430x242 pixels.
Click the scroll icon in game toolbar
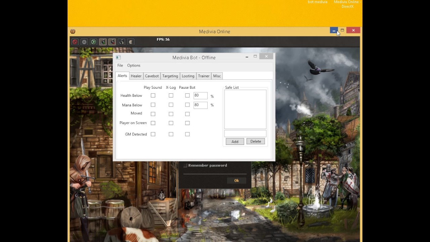pos(131,42)
